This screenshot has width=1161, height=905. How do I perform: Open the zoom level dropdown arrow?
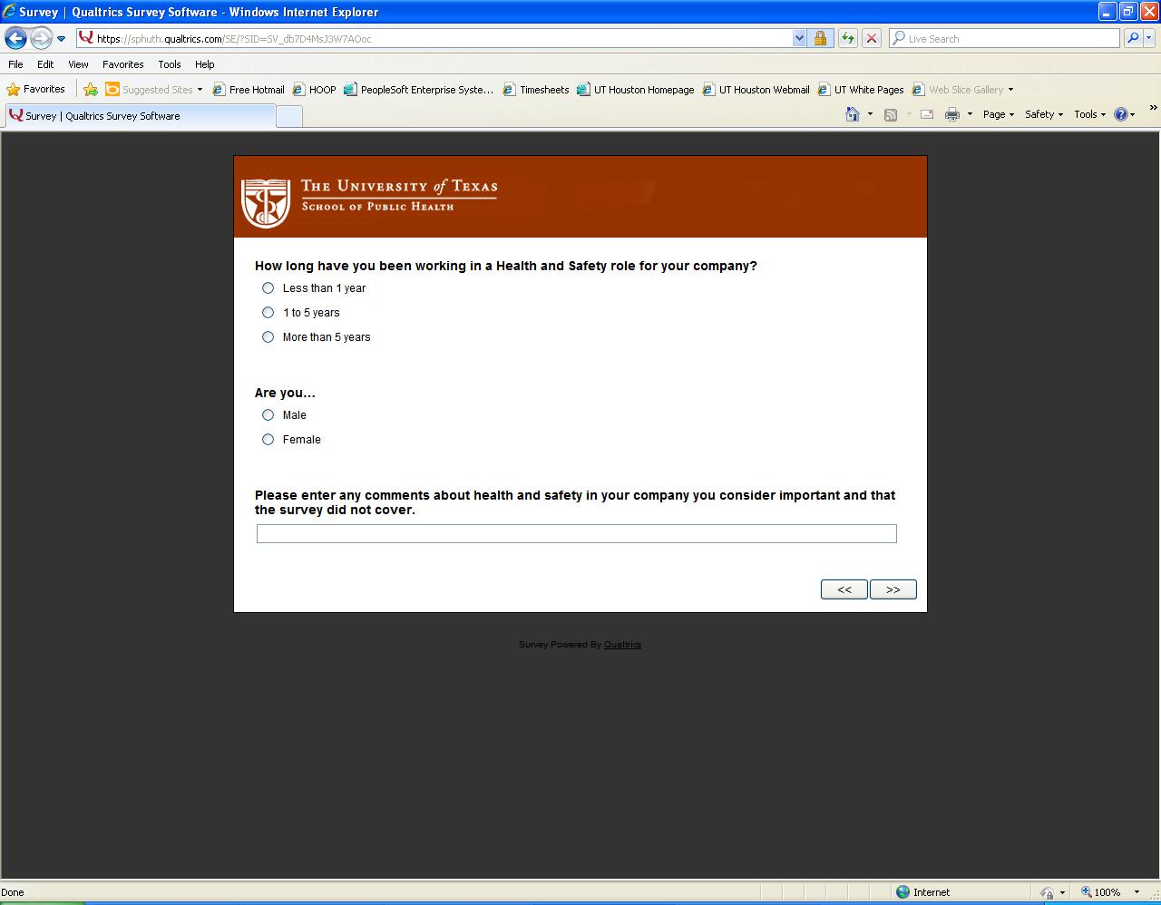pos(1137,892)
